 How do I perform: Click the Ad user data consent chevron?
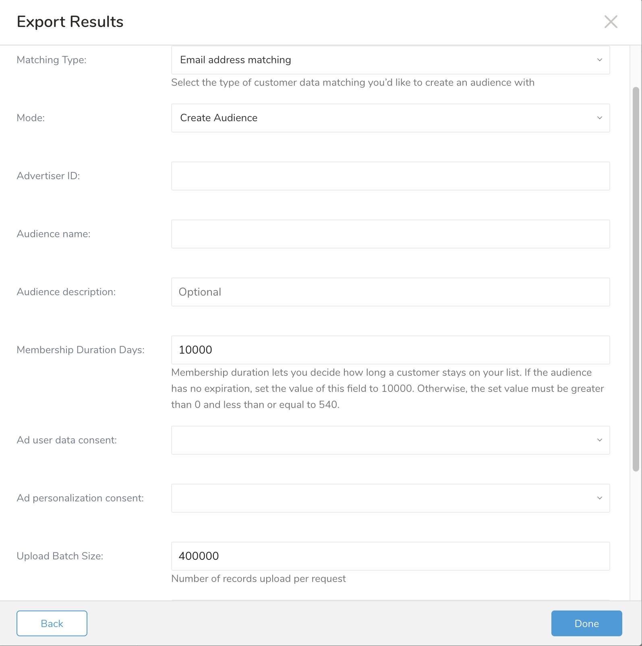[x=599, y=440]
